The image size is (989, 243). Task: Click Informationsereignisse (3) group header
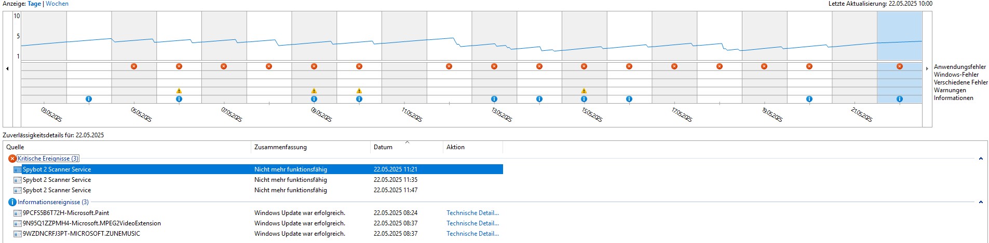(53, 202)
